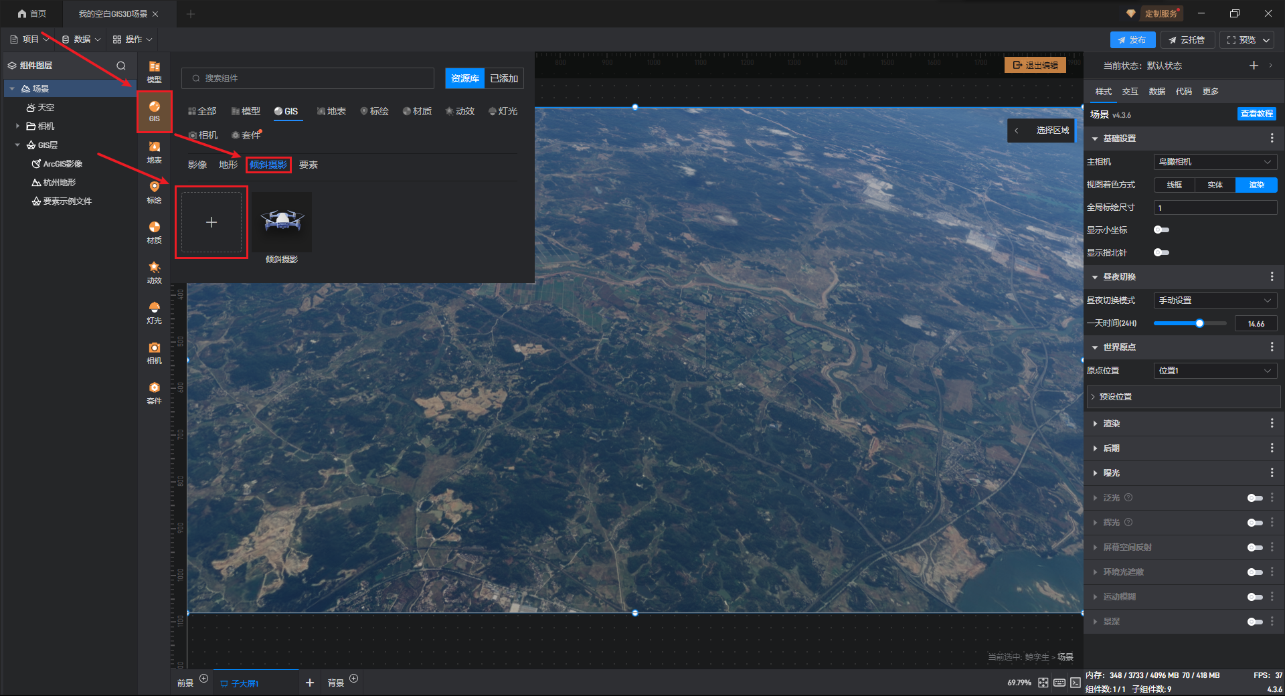Click the 退出编辑 button
1285x696 pixels.
point(1035,65)
